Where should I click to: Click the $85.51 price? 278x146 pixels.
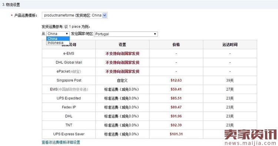click(x=176, y=98)
